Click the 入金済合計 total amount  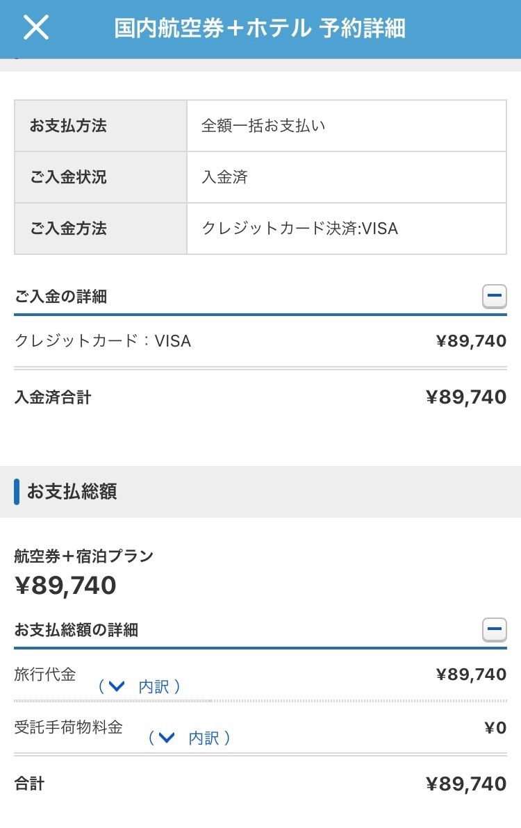465,397
